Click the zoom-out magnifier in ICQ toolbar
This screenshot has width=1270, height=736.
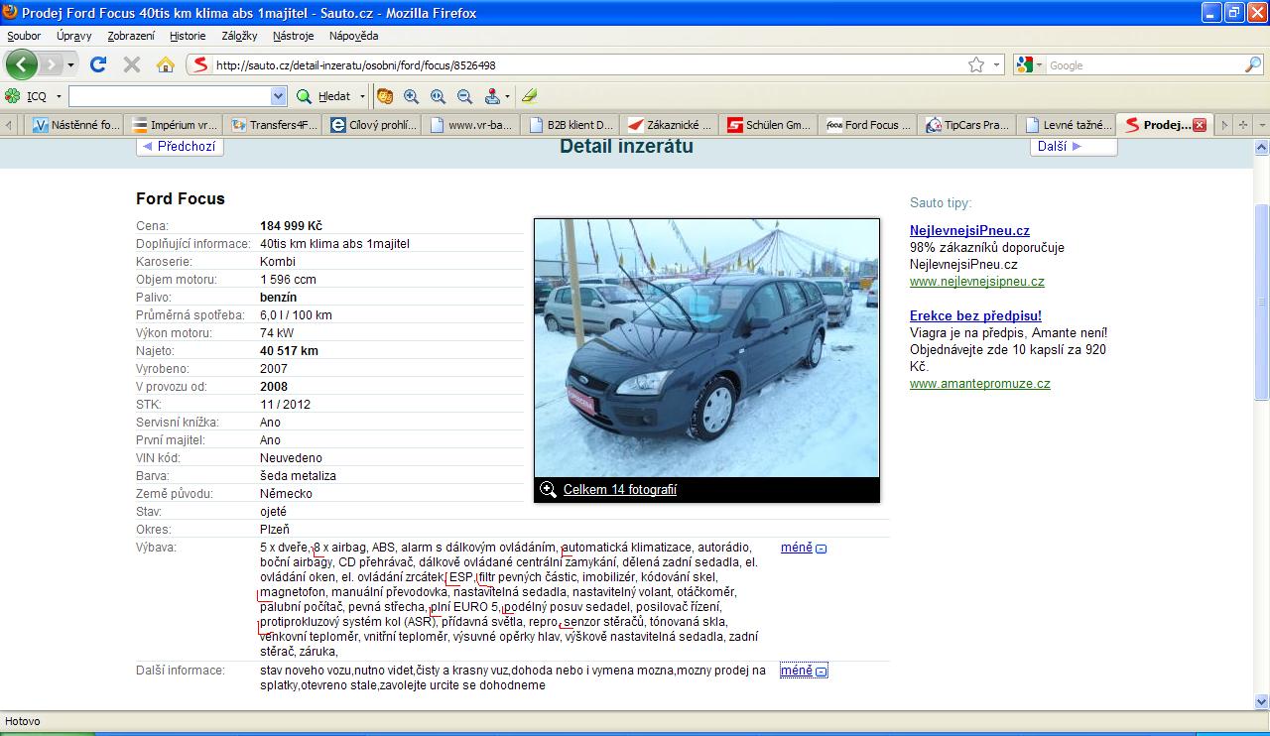pyautogui.click(x=464, y=96)
